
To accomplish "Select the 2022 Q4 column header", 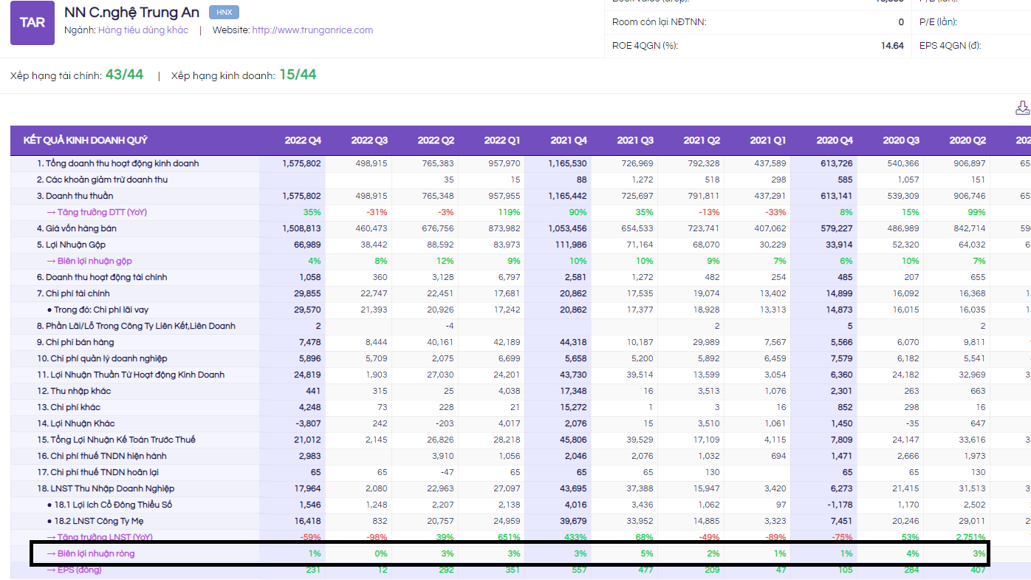I will click(303, 140).
